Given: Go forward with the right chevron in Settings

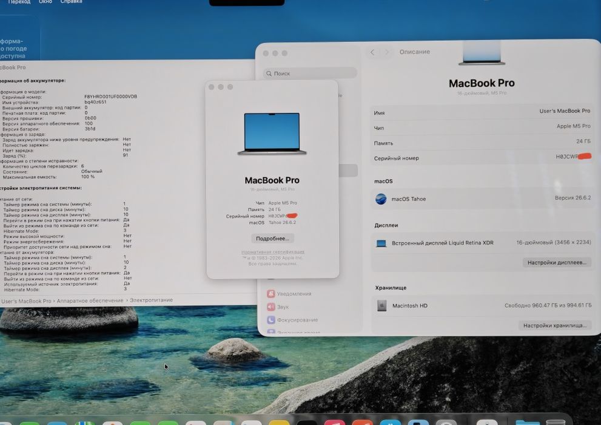Looking at the screenshot, I should pos(386,52).
